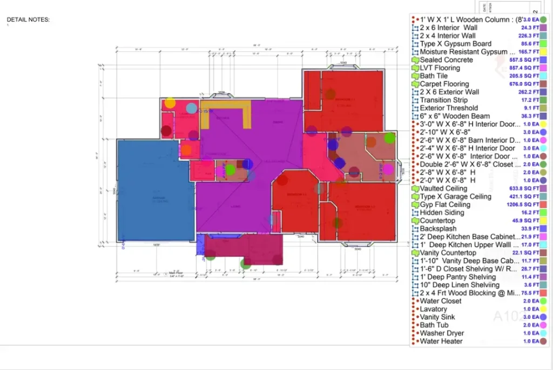Click the linear icon for 6" x 6" Wooden Beam
Viewport: 553px width, 370px height.
coord(415,117)
